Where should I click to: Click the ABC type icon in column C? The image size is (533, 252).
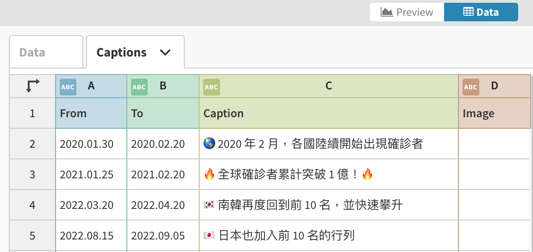click(211, 87)
